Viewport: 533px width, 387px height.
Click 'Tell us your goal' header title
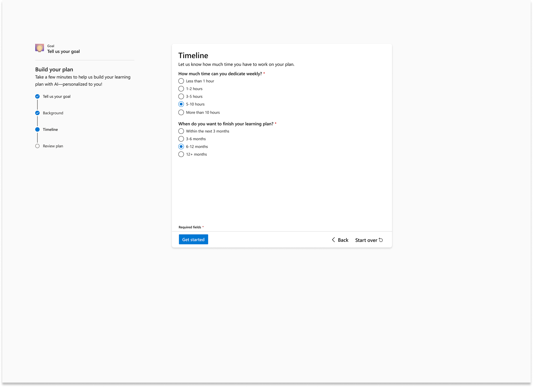64,52
